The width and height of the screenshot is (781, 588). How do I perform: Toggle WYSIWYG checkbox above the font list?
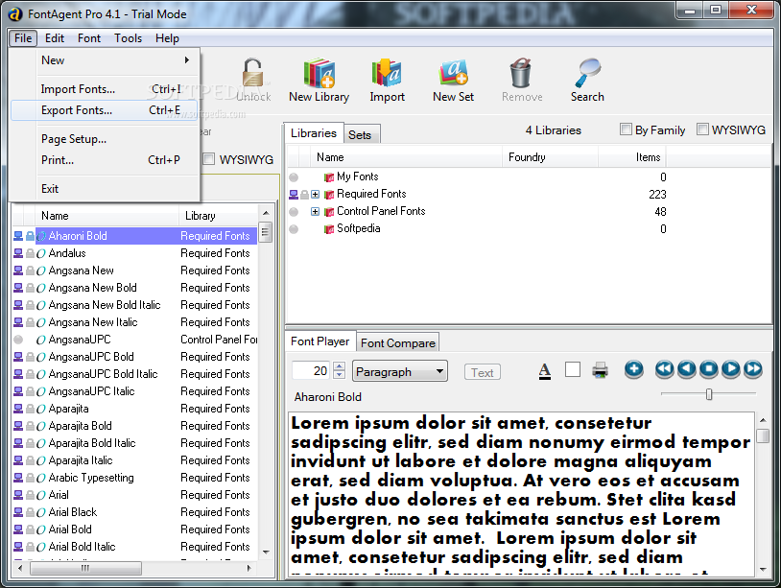pos(209,159)
